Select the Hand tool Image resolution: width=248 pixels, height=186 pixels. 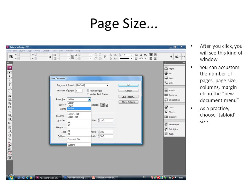10,135
